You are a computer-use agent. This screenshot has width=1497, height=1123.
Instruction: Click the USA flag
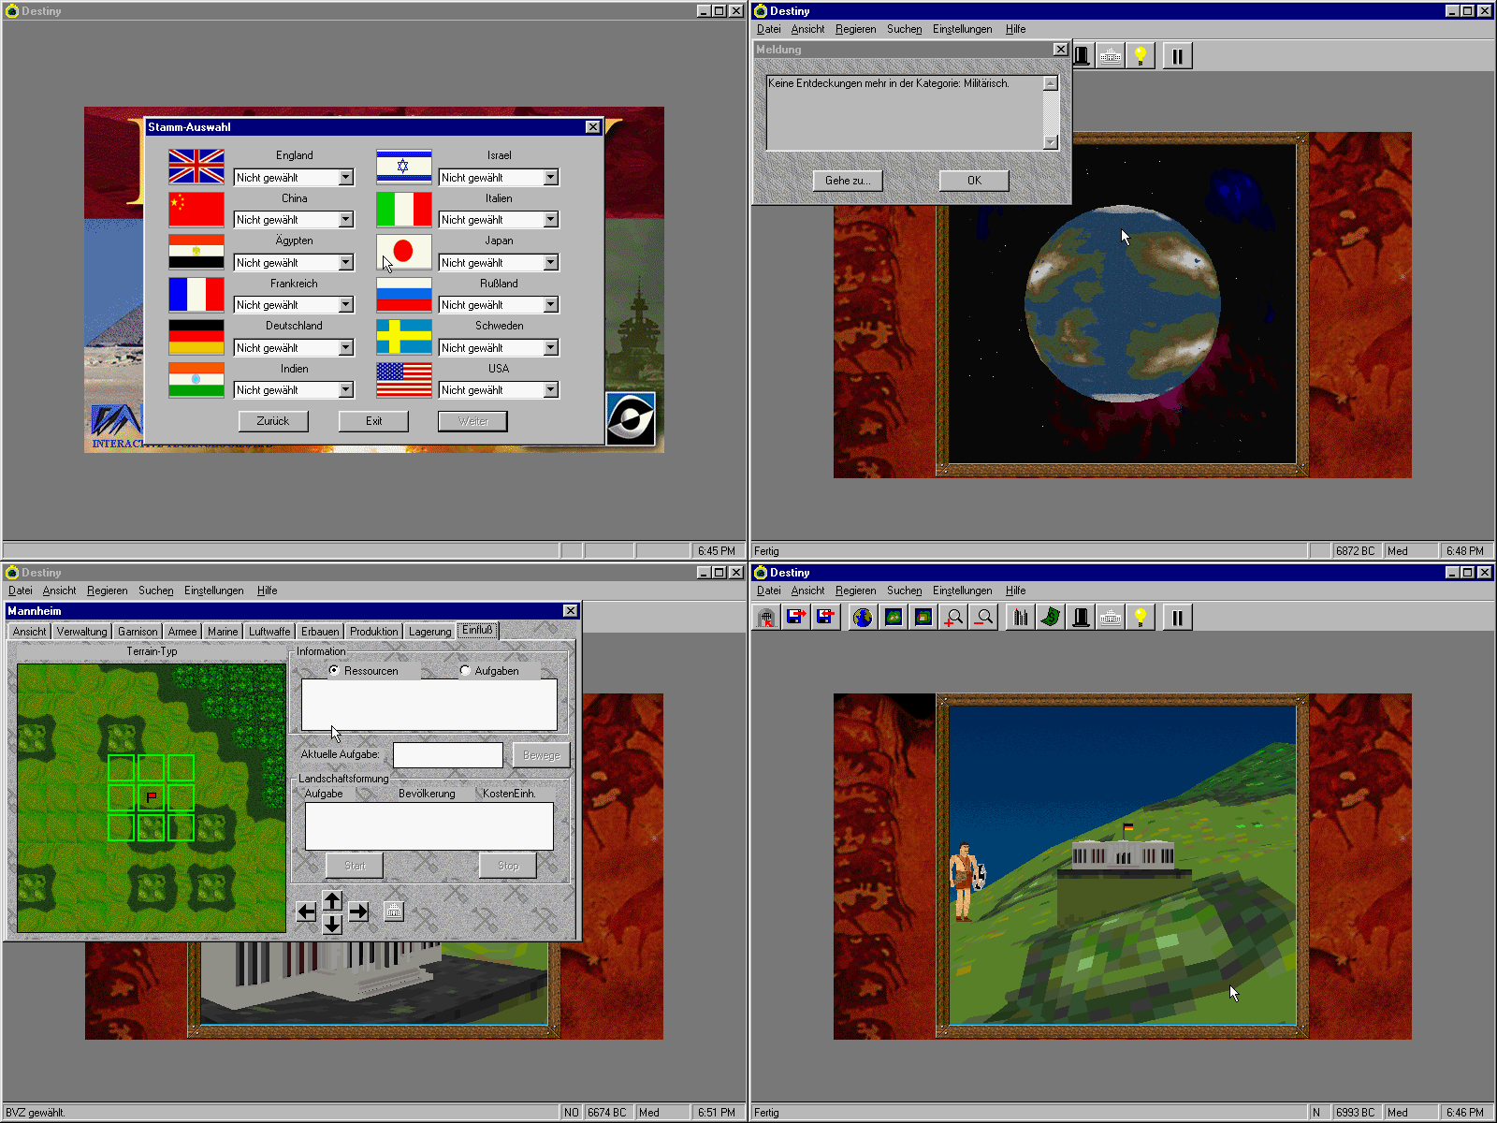click(x=404, y=380)
